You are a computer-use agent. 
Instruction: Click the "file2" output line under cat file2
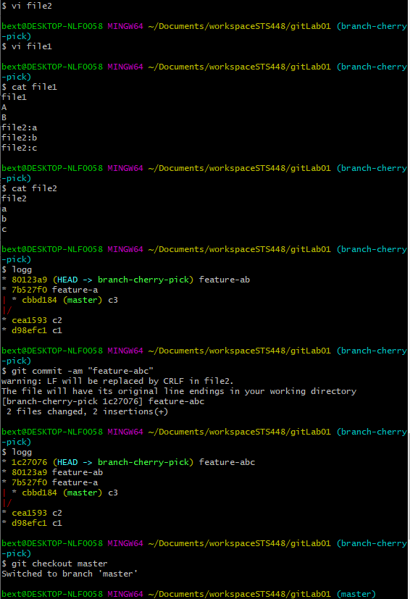14,198
